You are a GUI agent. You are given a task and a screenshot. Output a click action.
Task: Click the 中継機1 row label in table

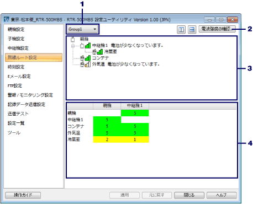[75, 120]
